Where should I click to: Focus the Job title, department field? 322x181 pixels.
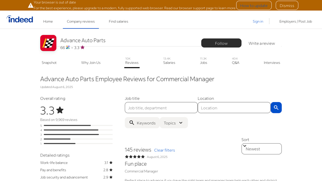(161, 108)
